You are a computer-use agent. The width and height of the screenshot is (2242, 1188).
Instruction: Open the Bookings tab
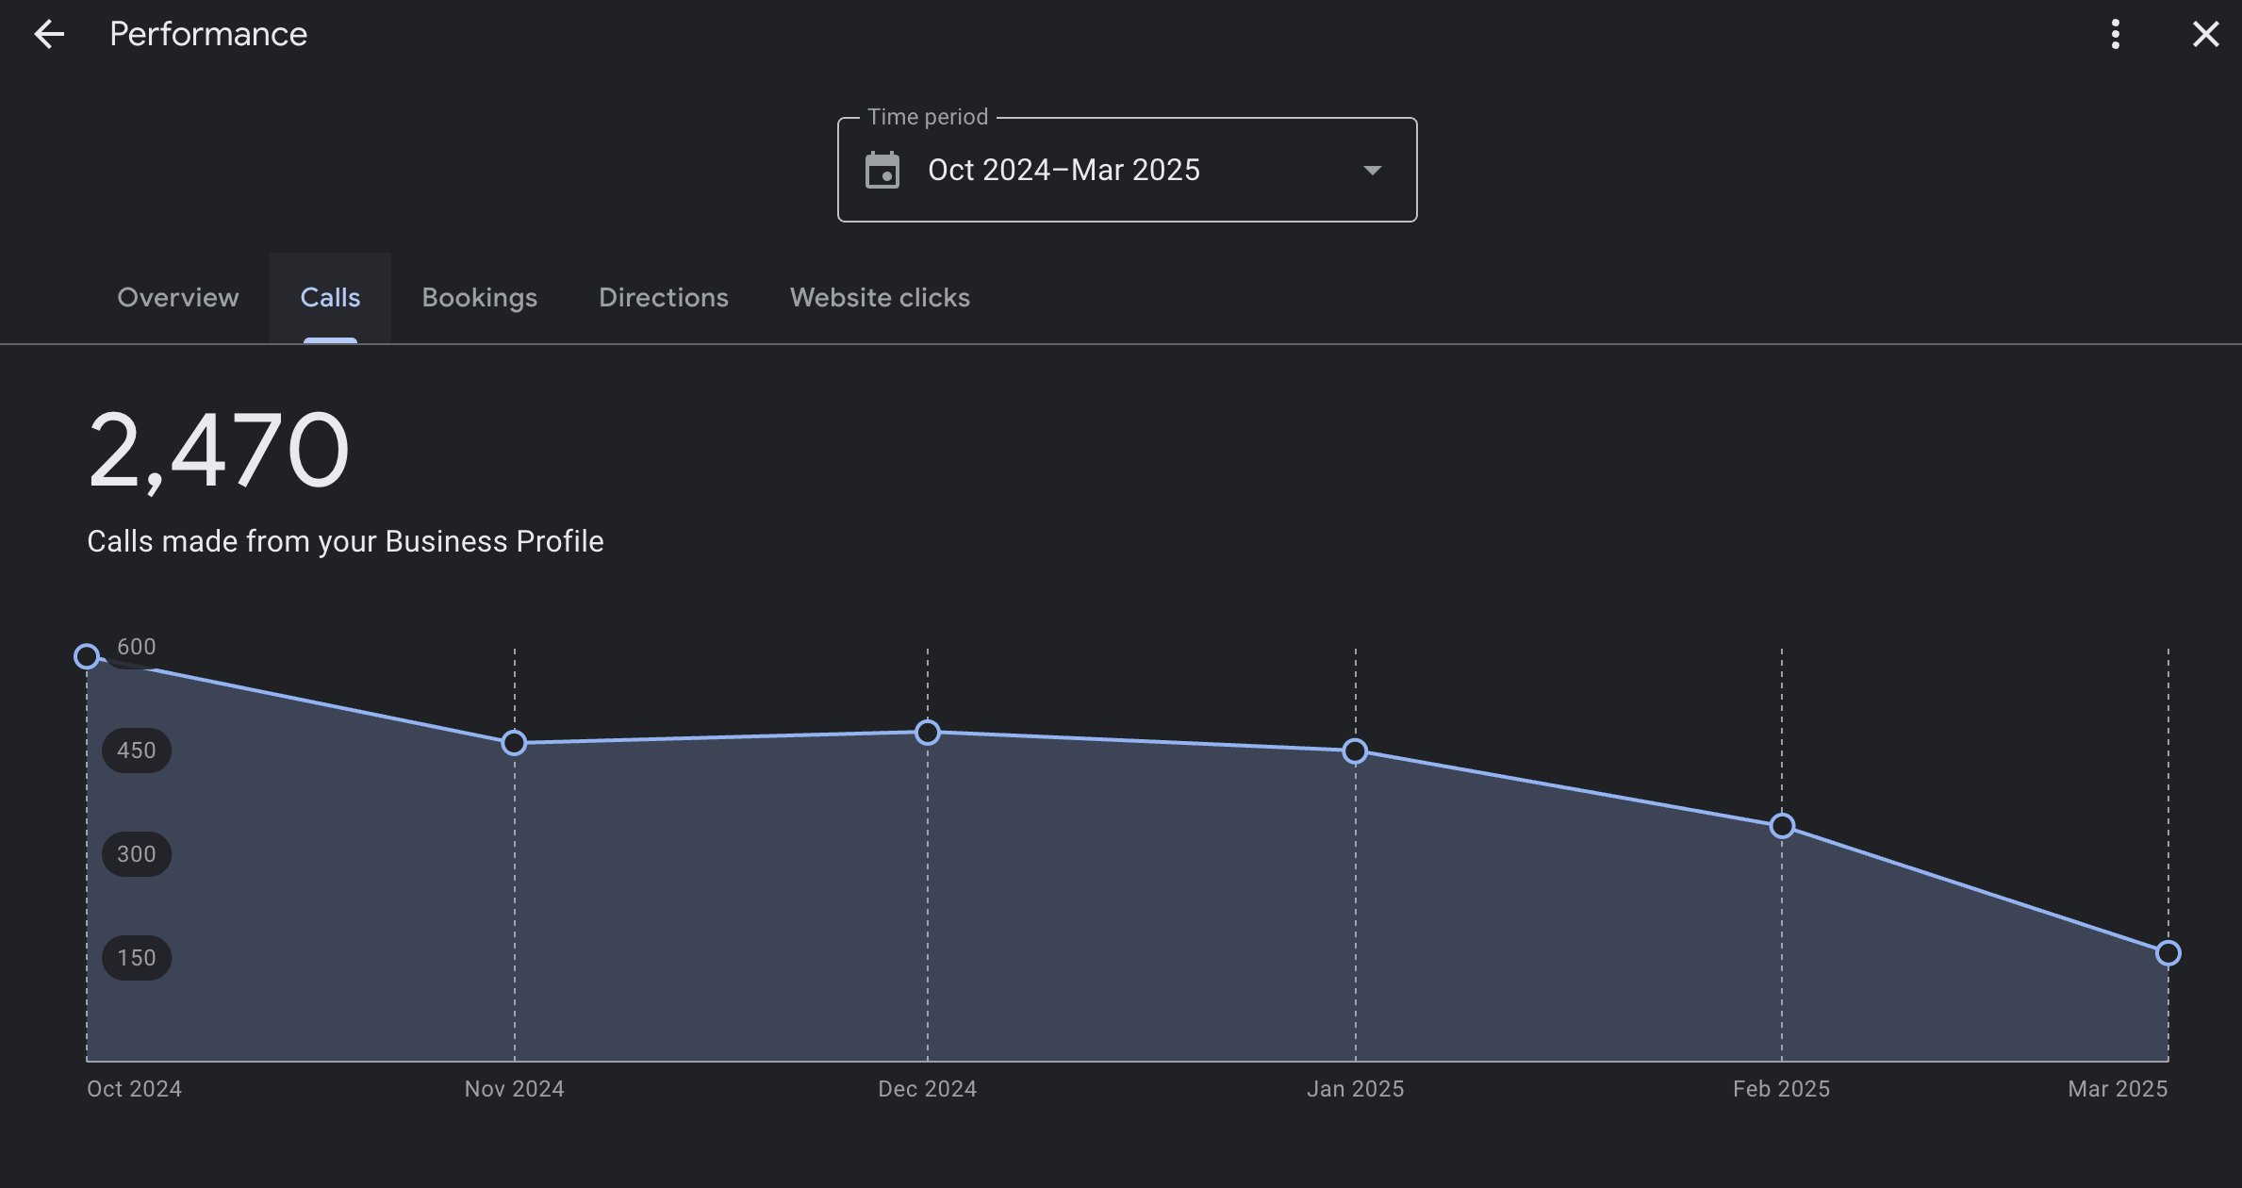click(480, 298)
